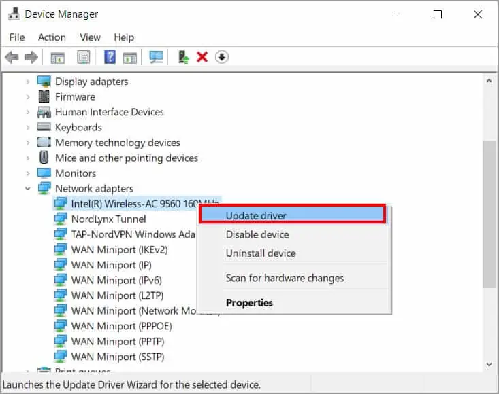
Task: Click the Back arrow toolbar icon
Action: pyautogui.click(x=12, y=58)
